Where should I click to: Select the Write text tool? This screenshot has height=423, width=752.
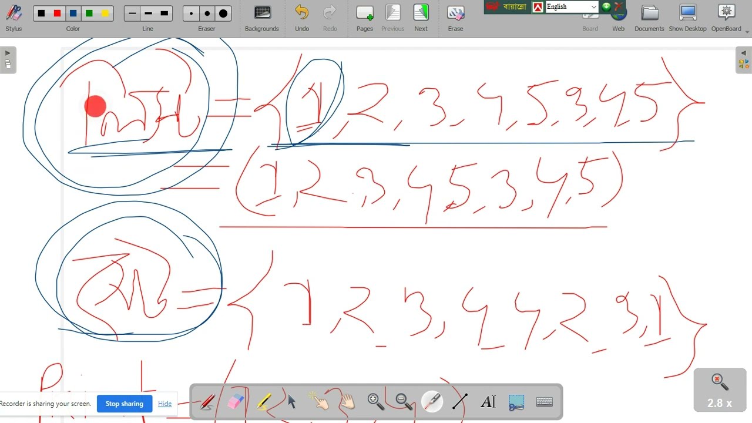click(488, 402)
